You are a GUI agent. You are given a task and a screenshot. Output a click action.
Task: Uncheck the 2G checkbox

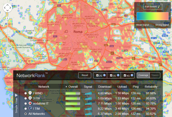[x=97, y=75]
